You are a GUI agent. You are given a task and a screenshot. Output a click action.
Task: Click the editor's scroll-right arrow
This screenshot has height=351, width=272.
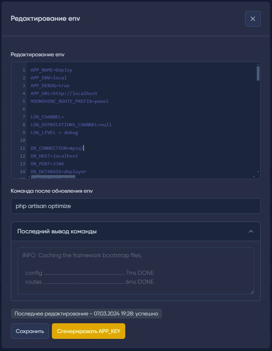tap(254, 177)
